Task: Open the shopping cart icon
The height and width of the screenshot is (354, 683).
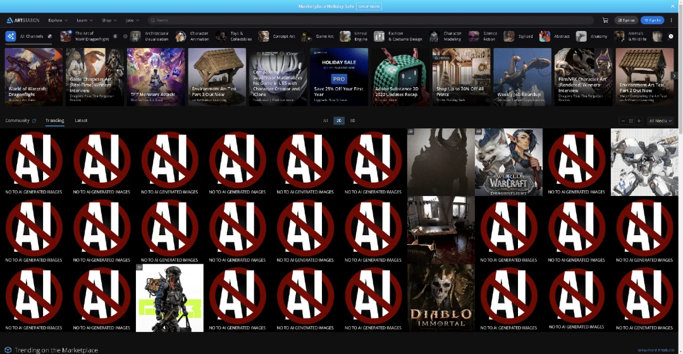Action: [605, 20]
